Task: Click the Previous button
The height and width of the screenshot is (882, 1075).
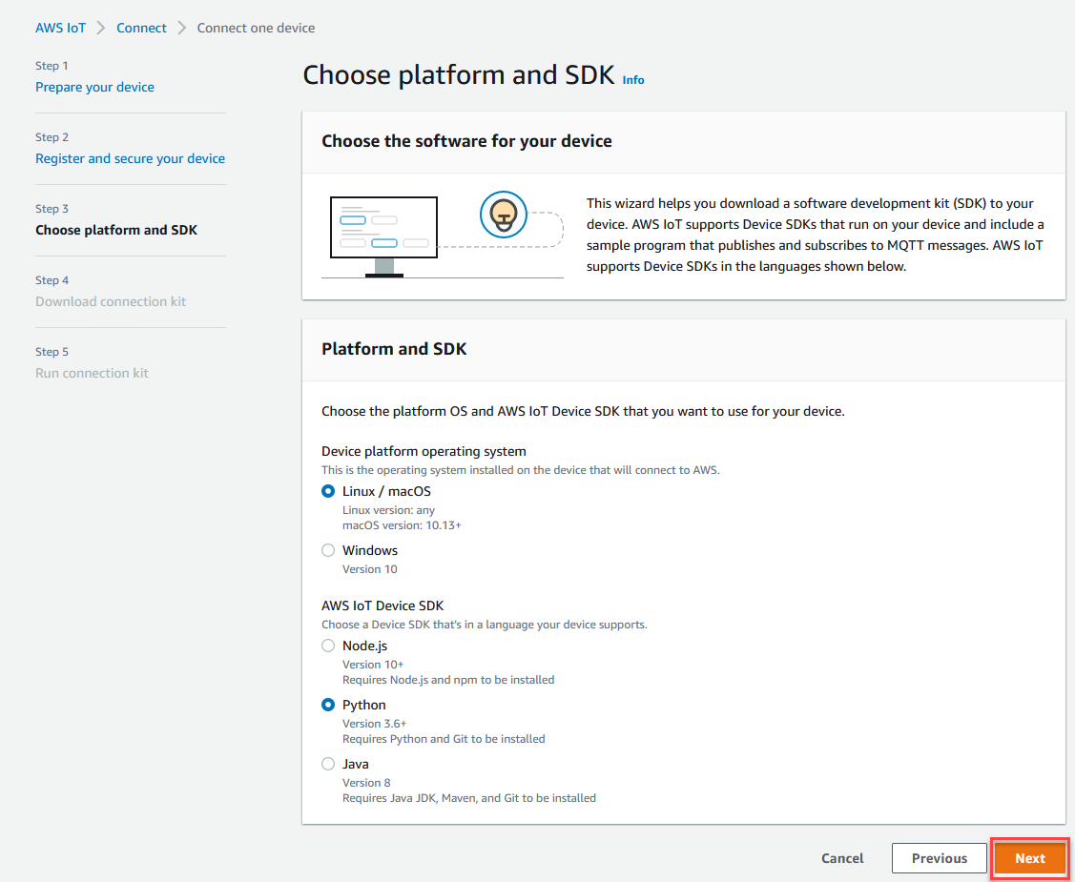Action: tap(939, 858)
